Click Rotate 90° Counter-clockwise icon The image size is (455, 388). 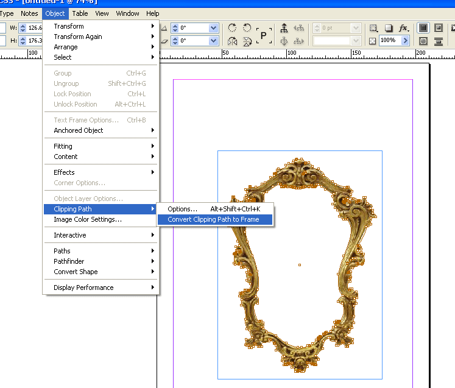247,28
